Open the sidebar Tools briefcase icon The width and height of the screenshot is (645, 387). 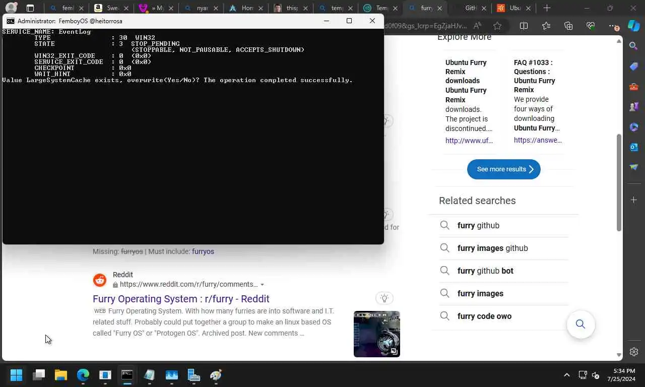pos(634,86)
